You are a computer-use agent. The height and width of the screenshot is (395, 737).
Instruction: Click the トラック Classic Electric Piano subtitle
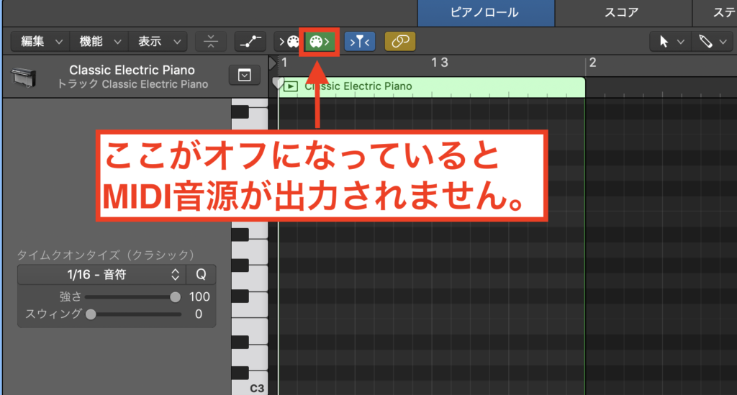click(132, 85)
